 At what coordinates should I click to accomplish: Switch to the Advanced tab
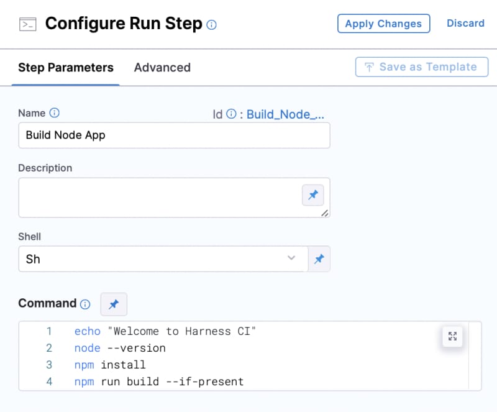(162, 68)
